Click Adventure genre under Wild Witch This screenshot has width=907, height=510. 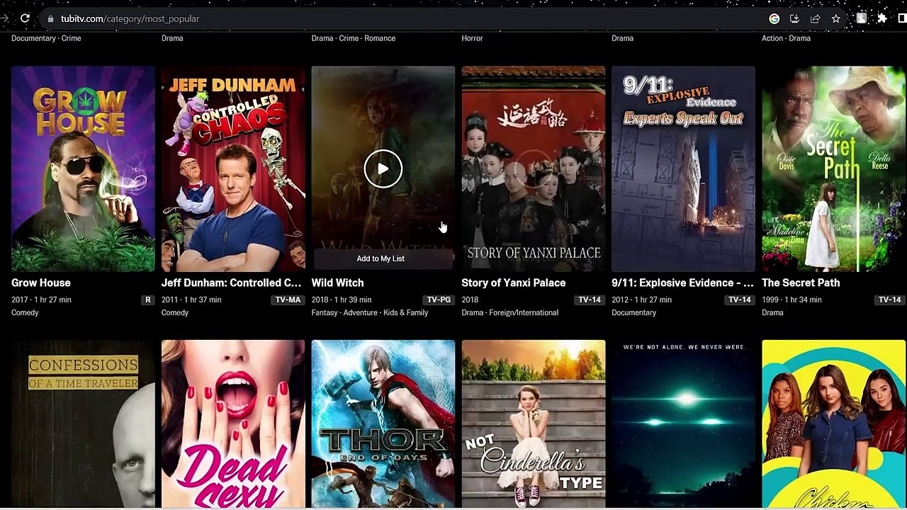361,312
